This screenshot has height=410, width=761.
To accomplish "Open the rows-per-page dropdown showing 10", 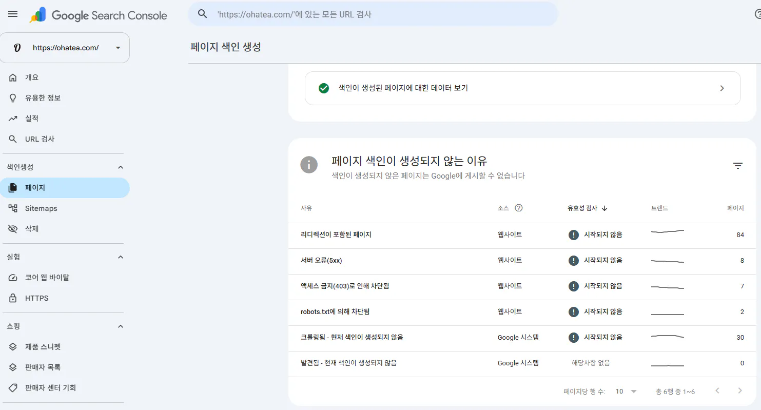I will tap(626, 392).
